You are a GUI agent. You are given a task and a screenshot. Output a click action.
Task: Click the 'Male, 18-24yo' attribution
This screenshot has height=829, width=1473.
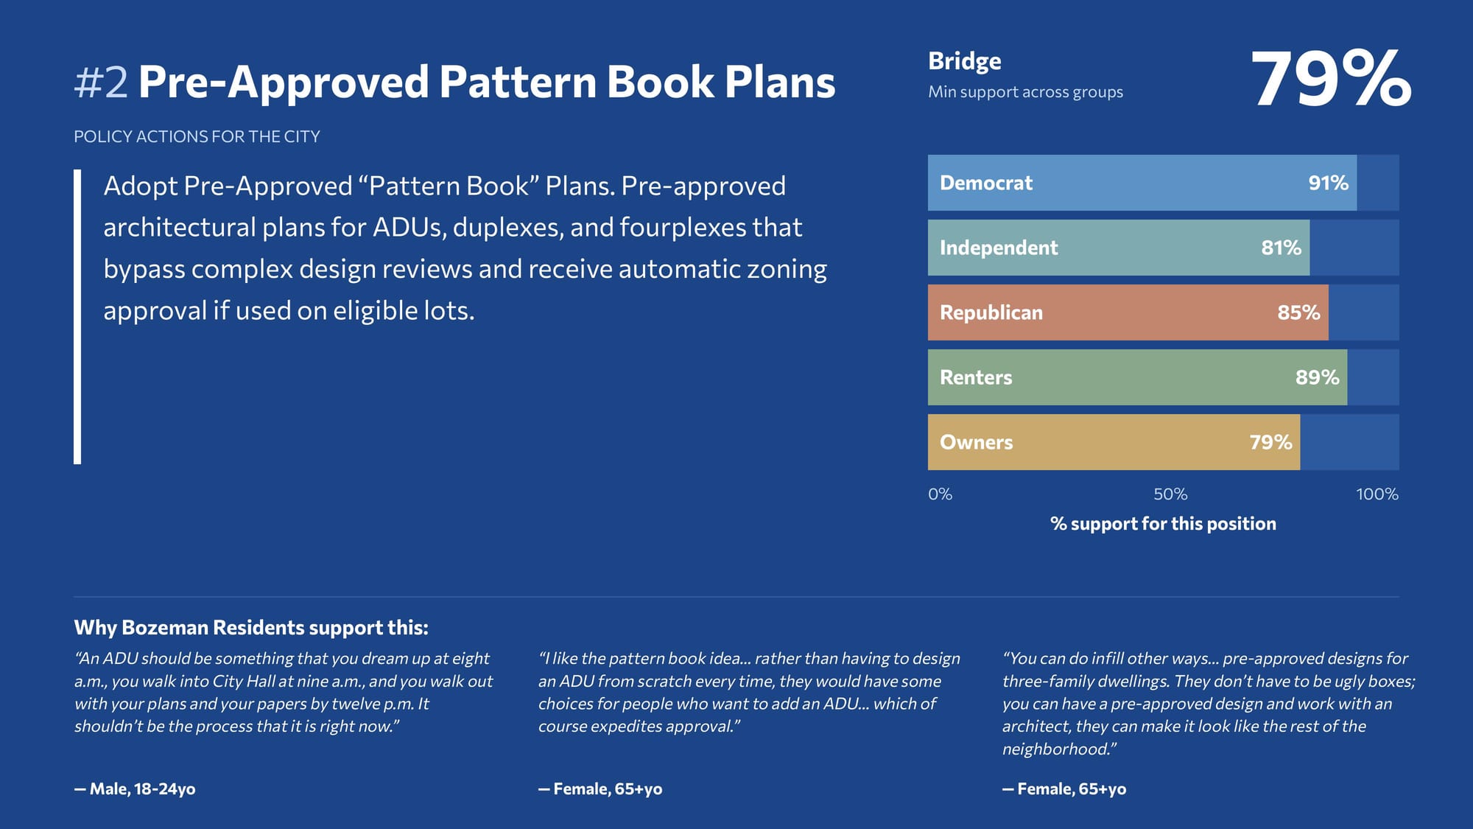(135, 789)
